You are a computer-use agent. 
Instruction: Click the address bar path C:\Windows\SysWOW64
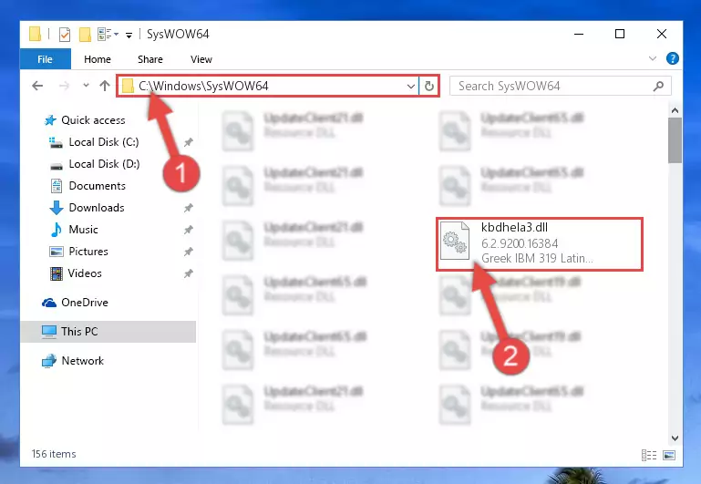pos(203,86)
